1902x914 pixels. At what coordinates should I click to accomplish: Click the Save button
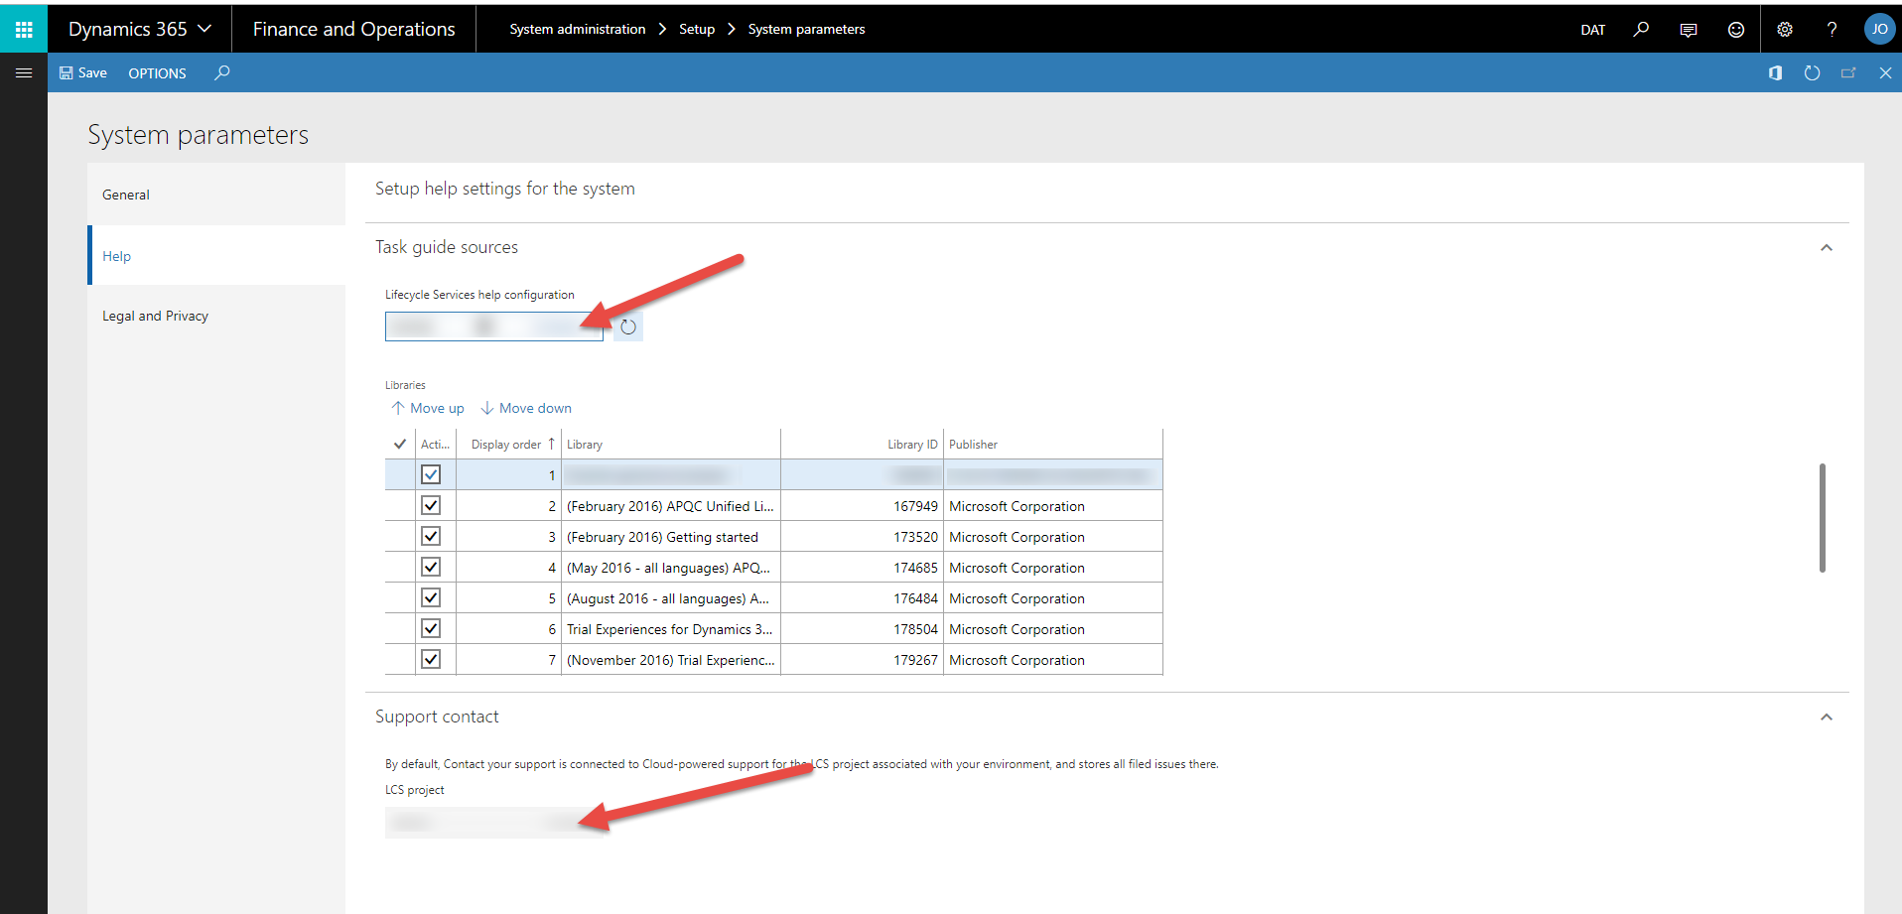click(x=83, y=73)
